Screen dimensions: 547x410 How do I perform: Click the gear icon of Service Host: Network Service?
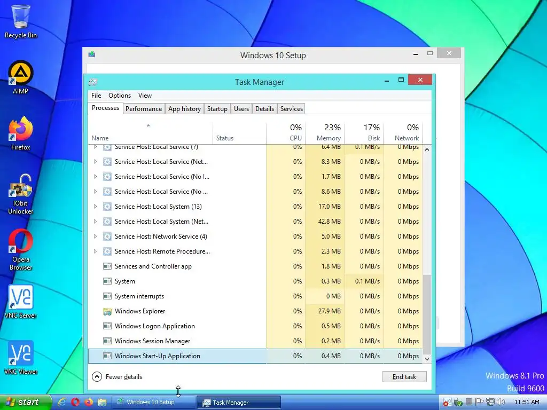point(107,236)
